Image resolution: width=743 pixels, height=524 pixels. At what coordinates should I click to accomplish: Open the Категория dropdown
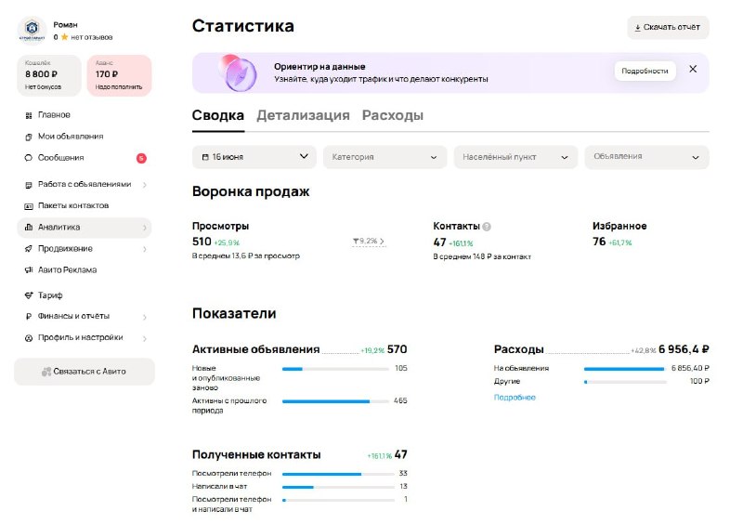coord(385,157)
